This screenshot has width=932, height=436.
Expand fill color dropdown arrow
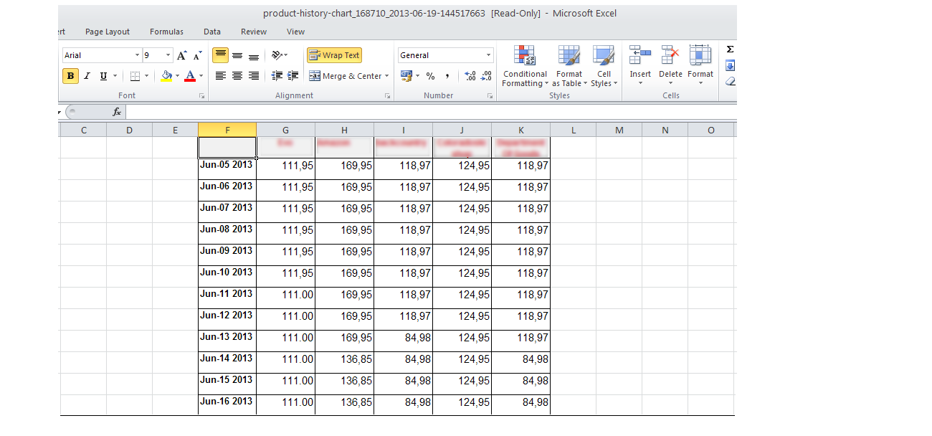tap(177, 76)
